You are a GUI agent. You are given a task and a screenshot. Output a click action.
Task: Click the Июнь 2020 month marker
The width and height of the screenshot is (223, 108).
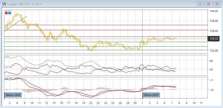tap(13, 95)
